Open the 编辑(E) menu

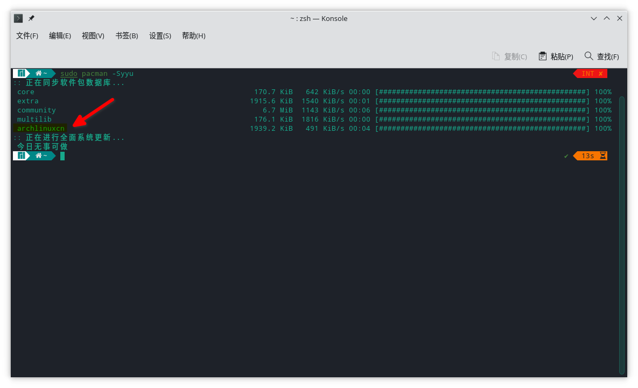coord(60,36)
